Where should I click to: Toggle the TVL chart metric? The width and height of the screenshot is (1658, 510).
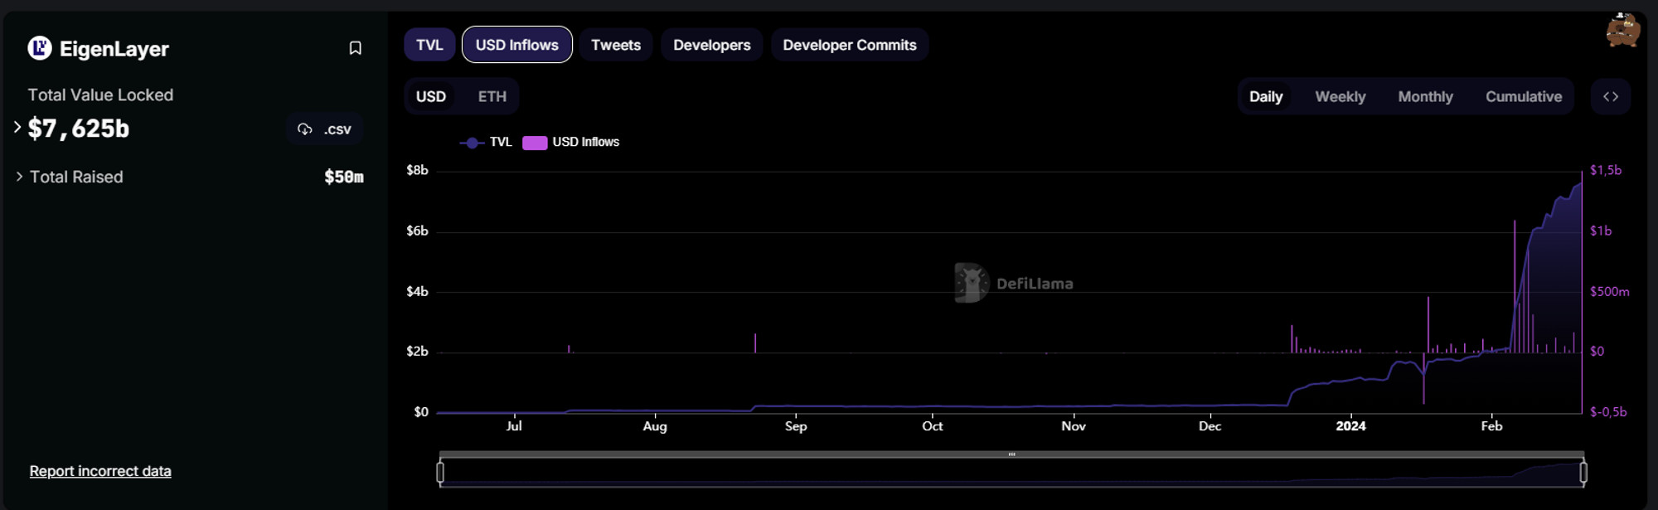[429, 45]
